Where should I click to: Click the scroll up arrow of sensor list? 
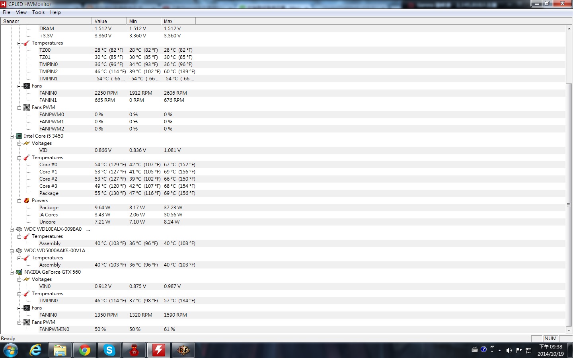(569, 29)
